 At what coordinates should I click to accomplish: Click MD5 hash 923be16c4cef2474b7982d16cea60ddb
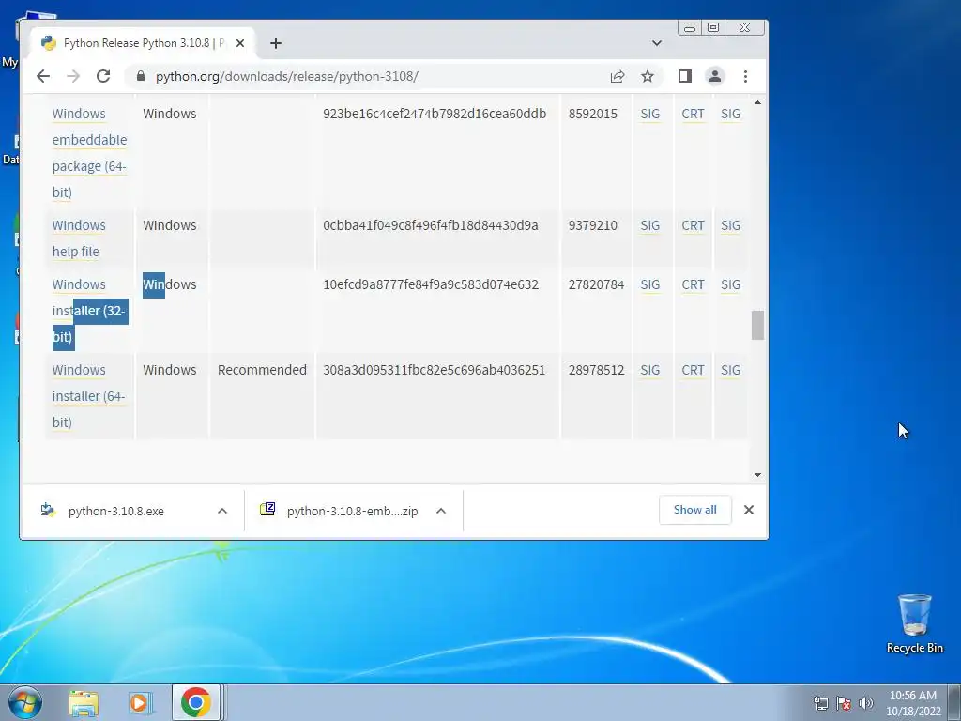click(x=435, y=114)
